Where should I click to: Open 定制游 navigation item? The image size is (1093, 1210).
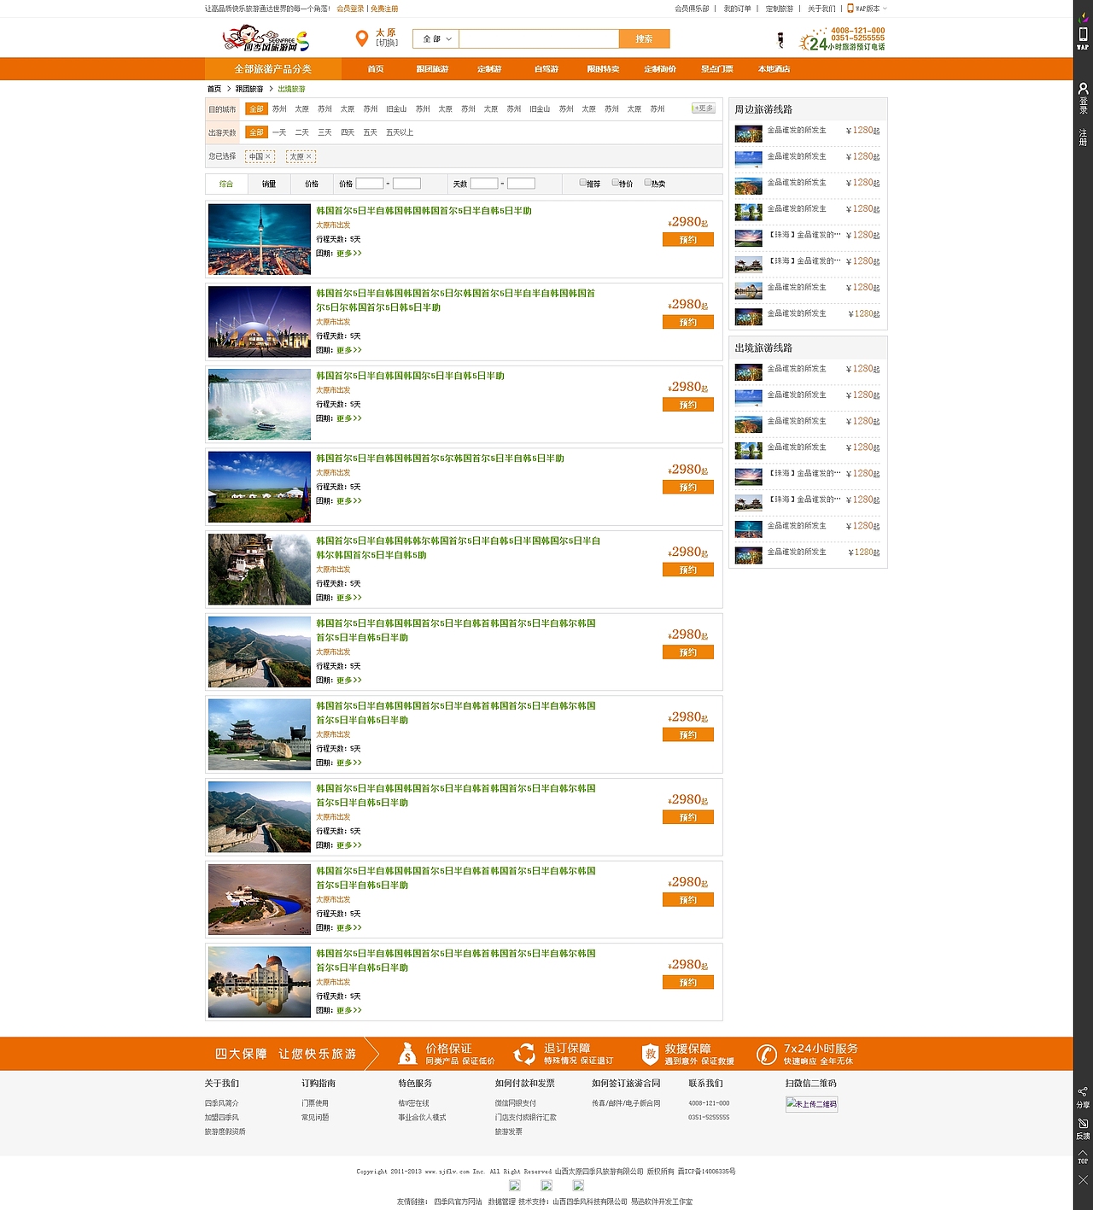(489, 69)
